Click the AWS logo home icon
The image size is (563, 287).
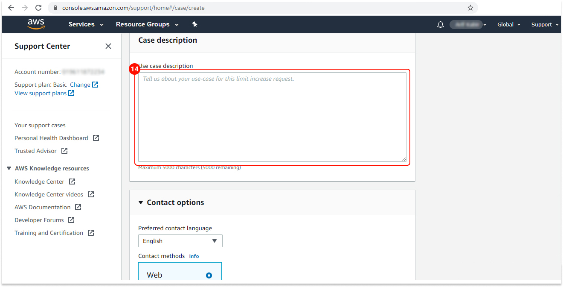click(36, 24)
